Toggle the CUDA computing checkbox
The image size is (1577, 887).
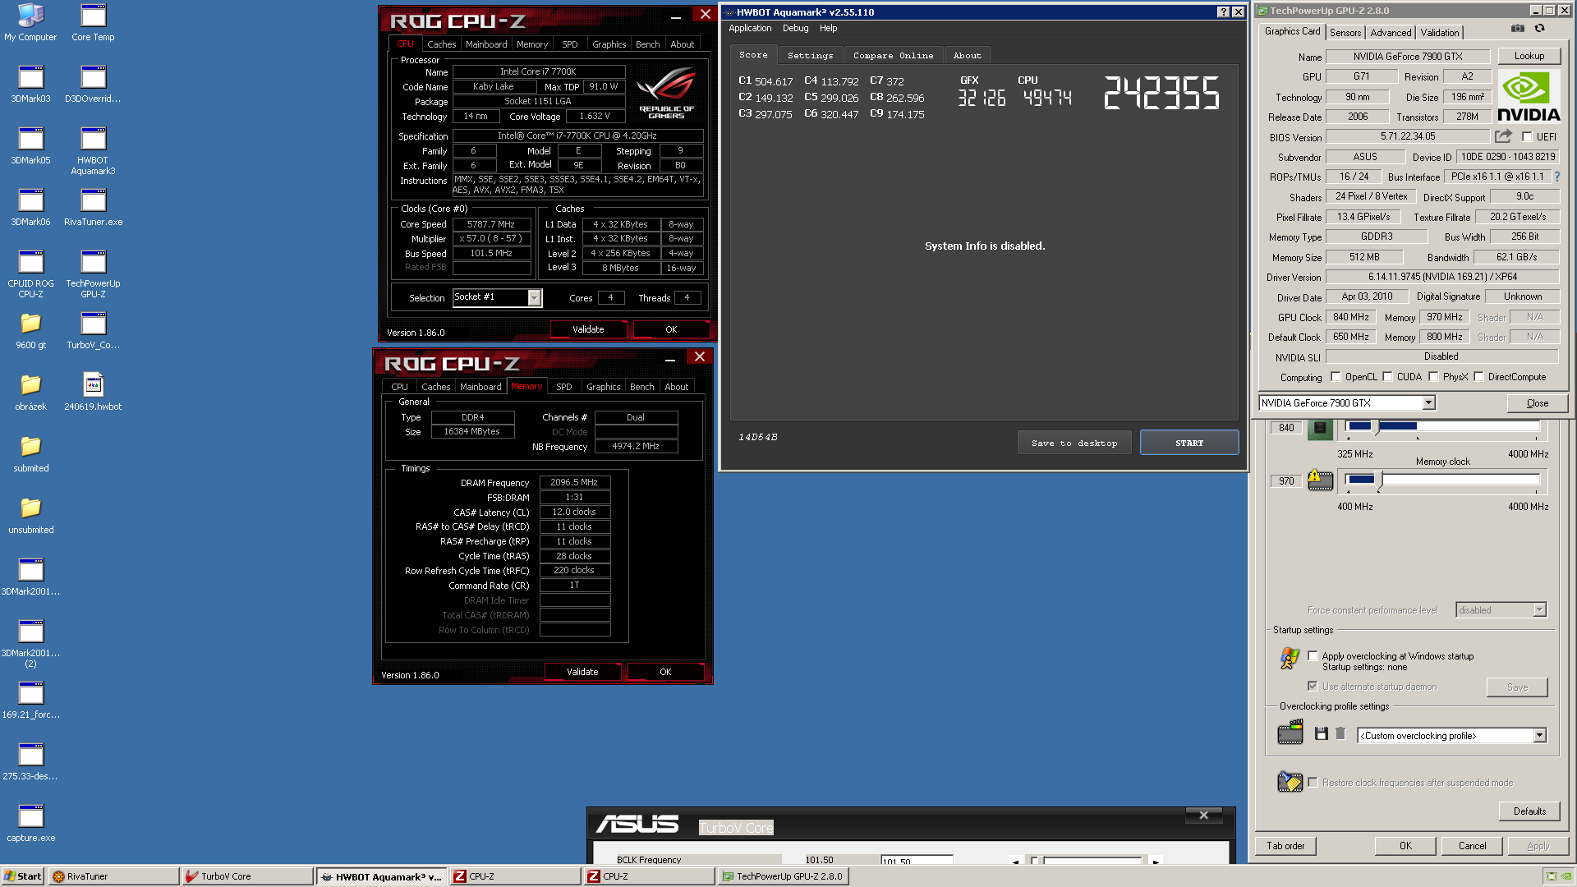[1387, 377]
